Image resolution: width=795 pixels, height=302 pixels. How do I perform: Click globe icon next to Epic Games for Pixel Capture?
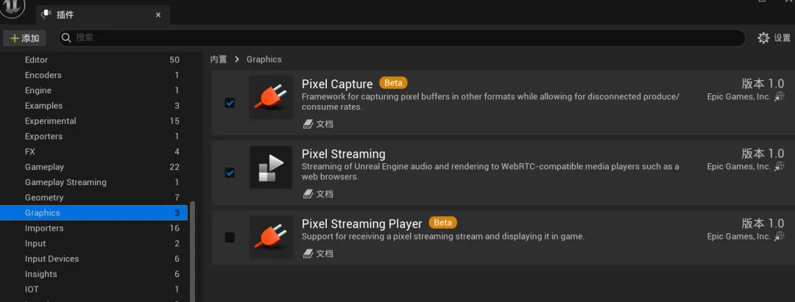point(779,96)
